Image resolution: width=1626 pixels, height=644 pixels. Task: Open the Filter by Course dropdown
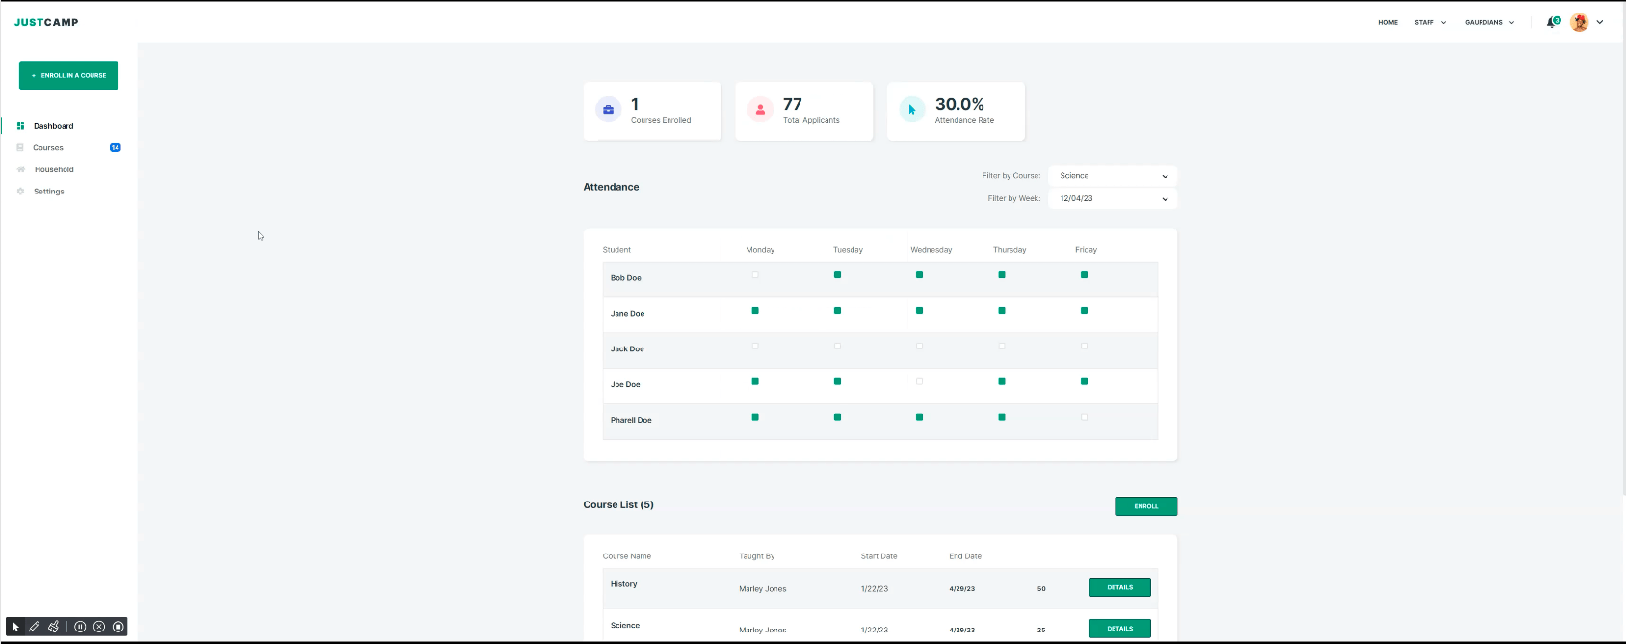point(1112,176)
